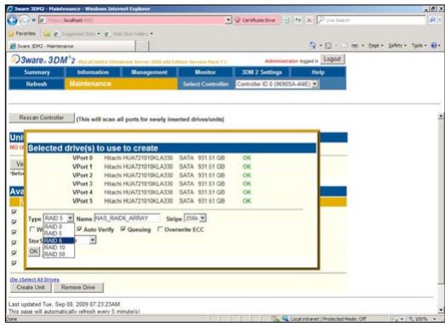Toggle the Overwrite ECC checkbox
445x326 pixels.
160,229
